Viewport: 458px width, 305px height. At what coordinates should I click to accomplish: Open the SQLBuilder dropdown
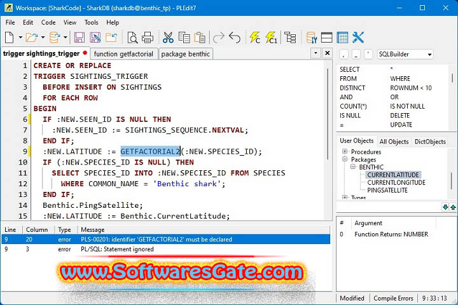(x=405, y=55)
